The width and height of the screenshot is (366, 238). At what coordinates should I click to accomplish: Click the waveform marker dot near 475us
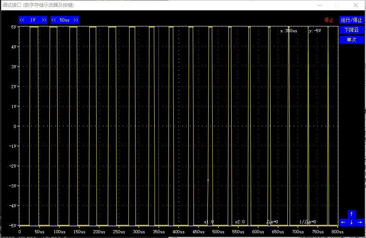(208, 180)
